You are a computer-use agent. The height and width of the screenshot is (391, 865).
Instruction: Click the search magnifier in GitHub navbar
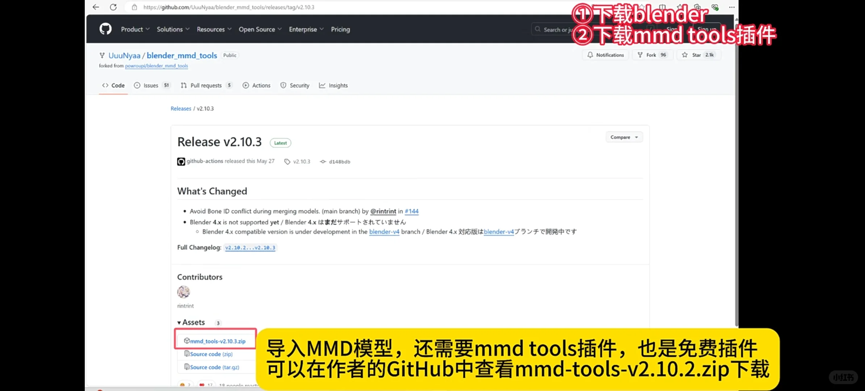pyautogui.click(x=538, y=29)
